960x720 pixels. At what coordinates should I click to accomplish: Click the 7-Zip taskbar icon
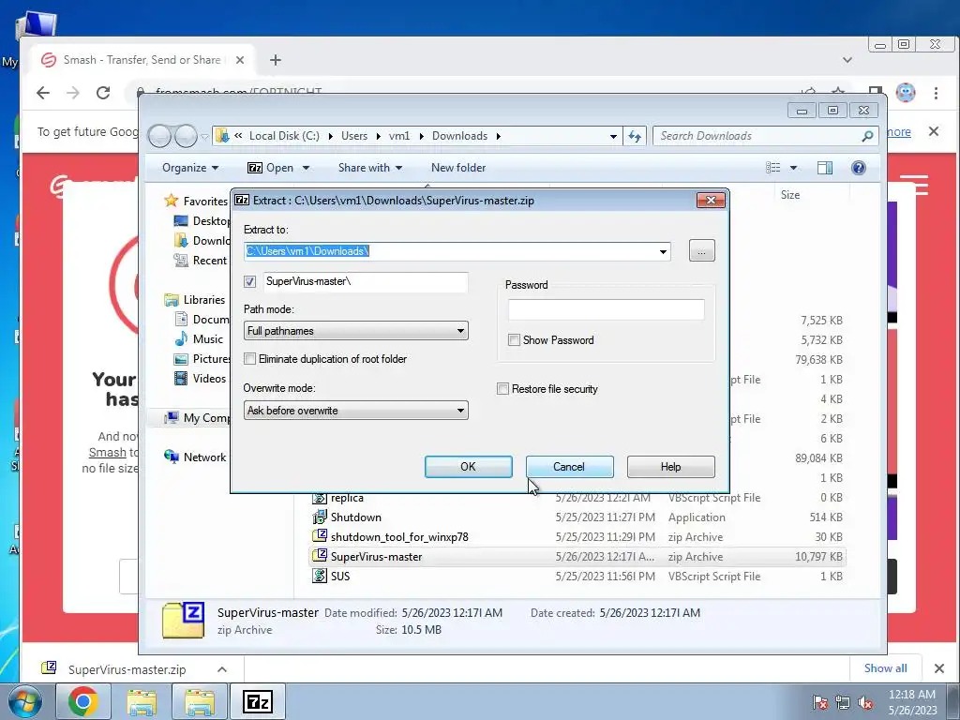(x=257, y=701)
